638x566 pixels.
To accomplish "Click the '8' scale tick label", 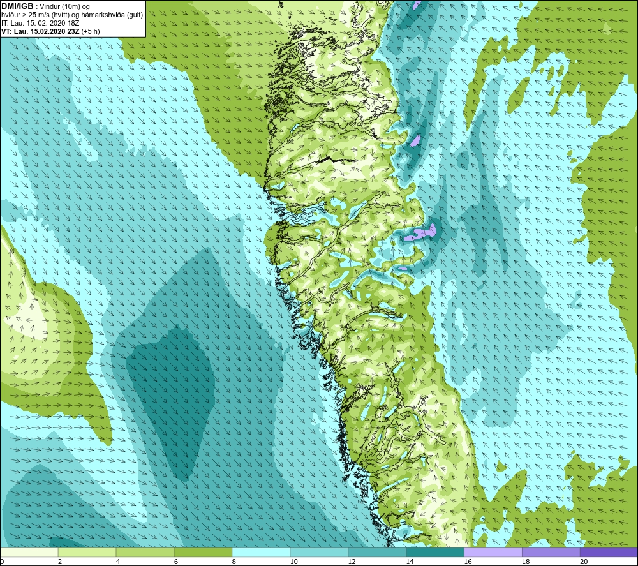I will tap(234, 562).
